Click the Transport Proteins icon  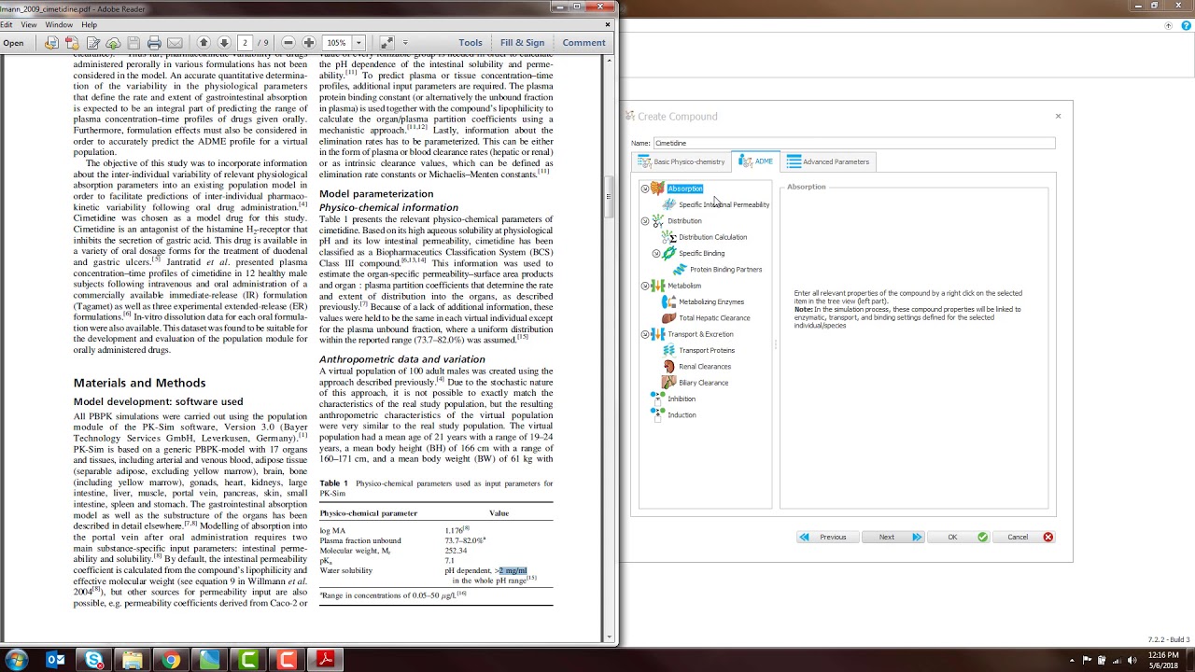coord(668,350)
